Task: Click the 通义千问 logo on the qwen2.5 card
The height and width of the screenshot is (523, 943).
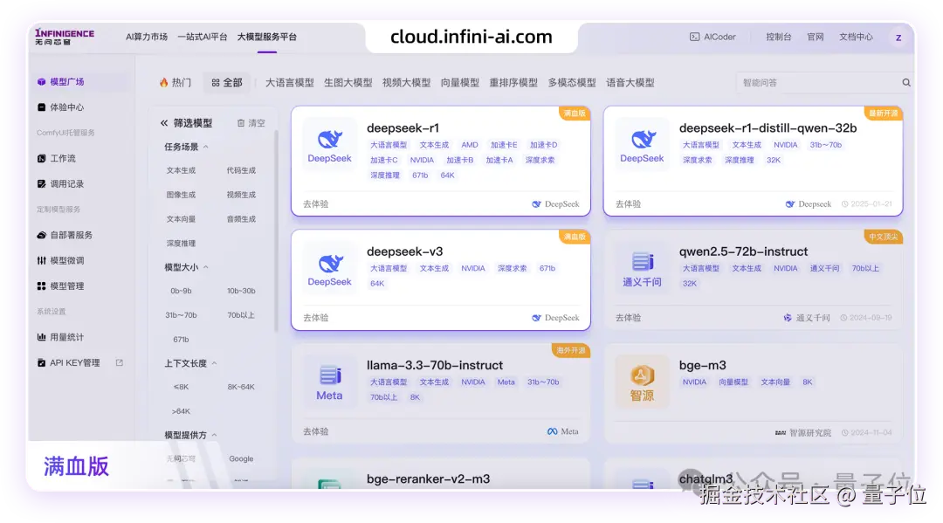Action: tap(642, 269)
